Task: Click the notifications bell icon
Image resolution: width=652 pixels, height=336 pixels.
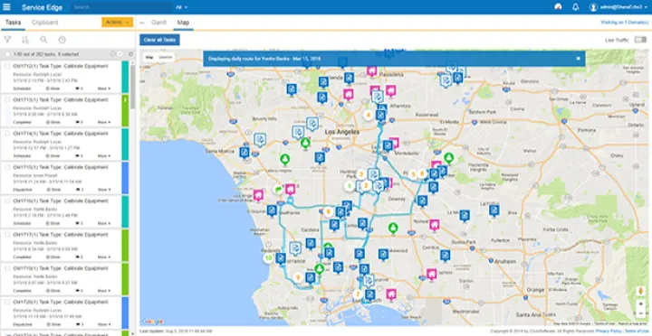Action: [576, 7]
